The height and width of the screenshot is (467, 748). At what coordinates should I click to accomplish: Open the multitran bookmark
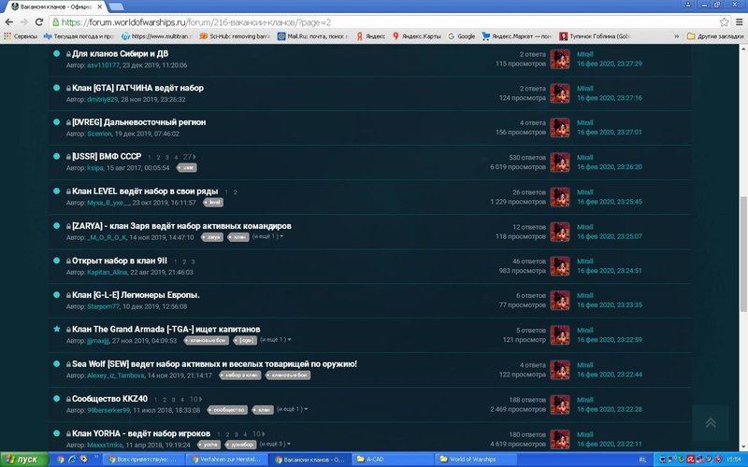pos(156,36)
